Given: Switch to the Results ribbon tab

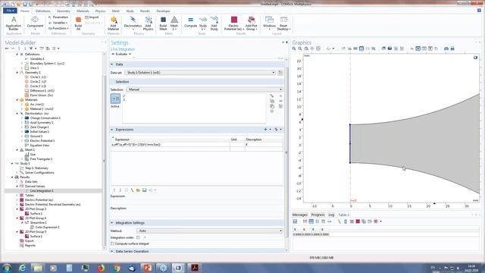Looking at the screenshot, I should click(x=145, y=11).
